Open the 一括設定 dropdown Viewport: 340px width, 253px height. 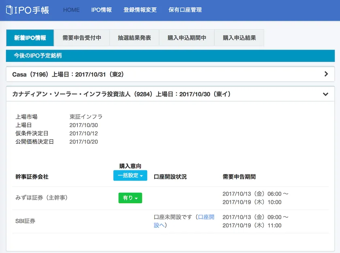[130, 176]
